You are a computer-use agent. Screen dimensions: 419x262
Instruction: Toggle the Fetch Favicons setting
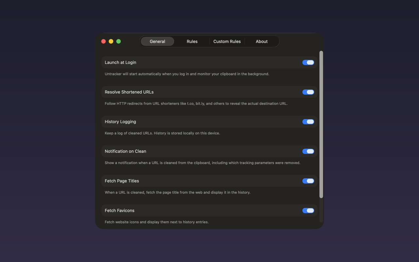[308, 211]
